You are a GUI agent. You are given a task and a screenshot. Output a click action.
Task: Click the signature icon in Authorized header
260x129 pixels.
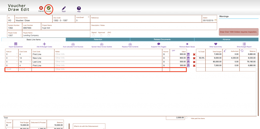pos(225,51)
